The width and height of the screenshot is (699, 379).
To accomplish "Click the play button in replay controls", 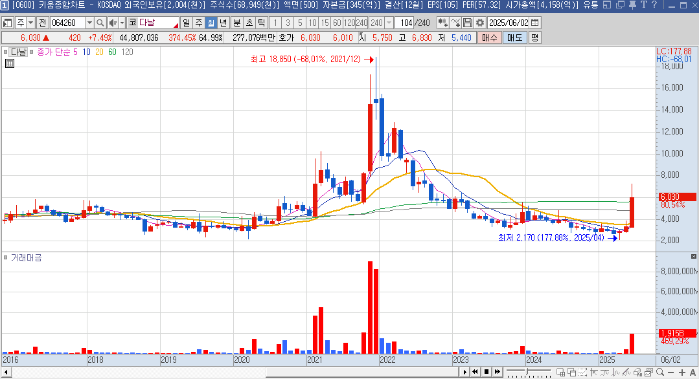I will pyautogui.click(x=465, y=372).
